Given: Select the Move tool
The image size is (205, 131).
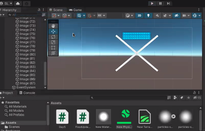Looking at the screenshot, I should (53, 32).
